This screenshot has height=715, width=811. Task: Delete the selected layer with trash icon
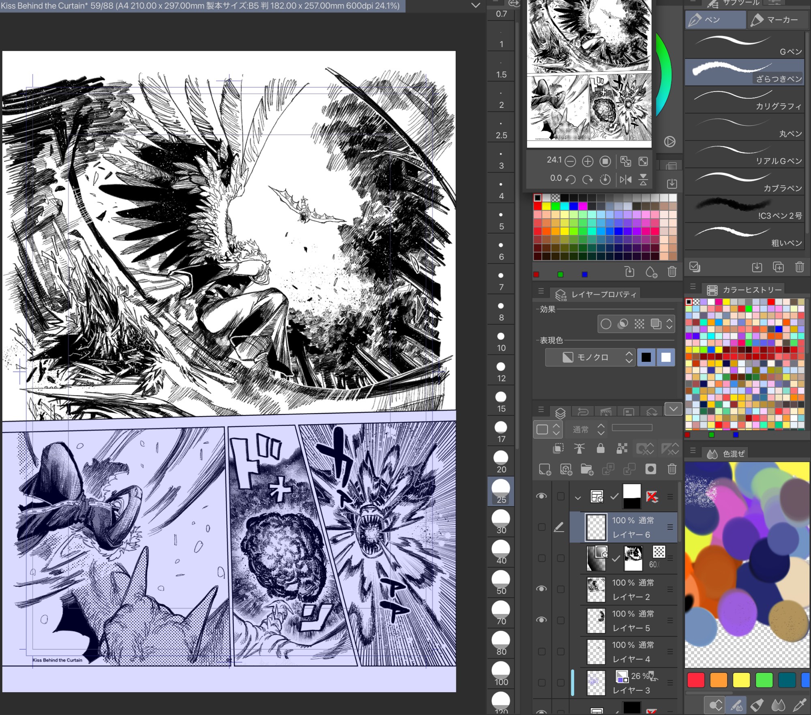(672, 469)
